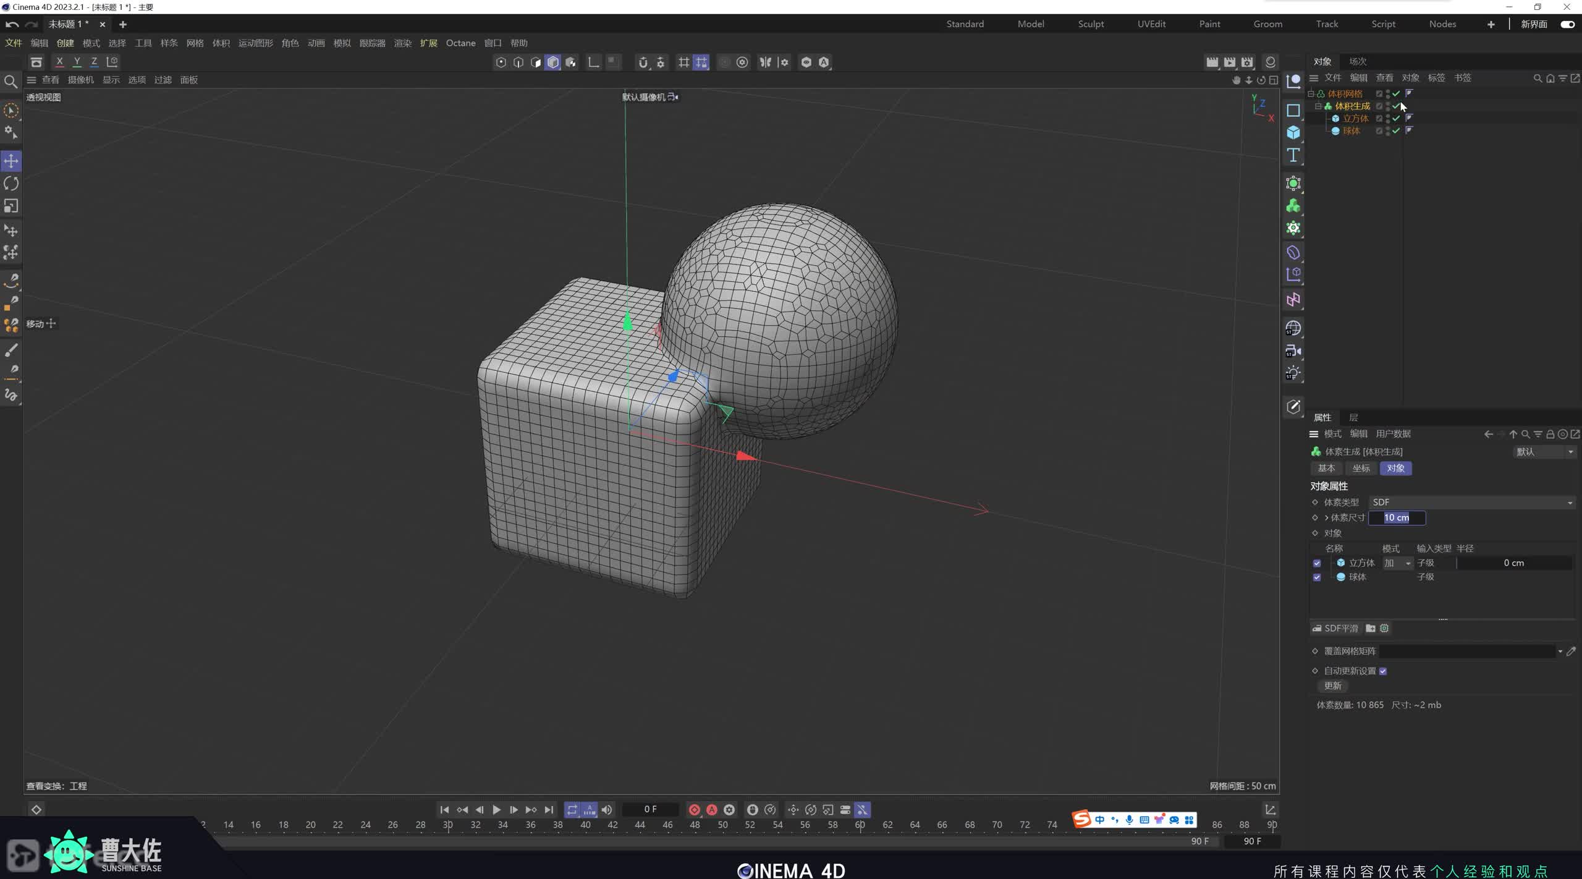Toggle the 自动更新设置 checkbox
This screenshot has height=879, width=1582.
pyautogui.click(x=1383, y=671)
